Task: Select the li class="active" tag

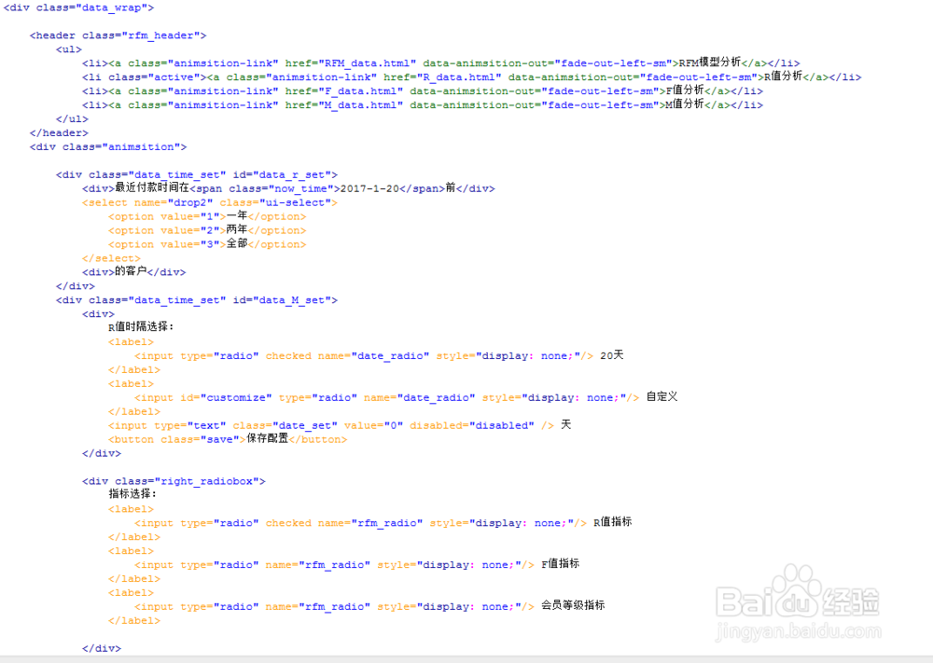Action: (x=142, y=77)
